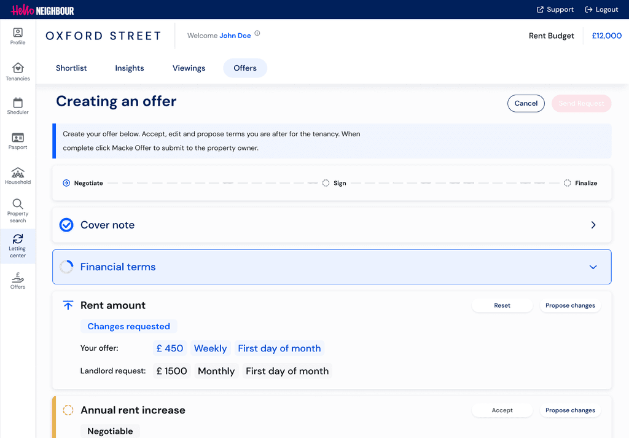Click info icon next to John Doe
629x438 pixels.
(257, 33)
